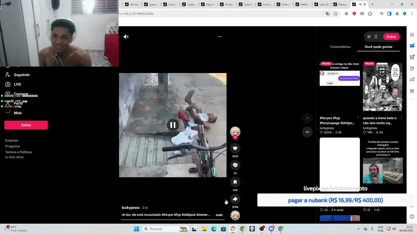This screenshot has width=417, height=234.
Task: Go to the previous video arrow
Action: coord(307,118)
